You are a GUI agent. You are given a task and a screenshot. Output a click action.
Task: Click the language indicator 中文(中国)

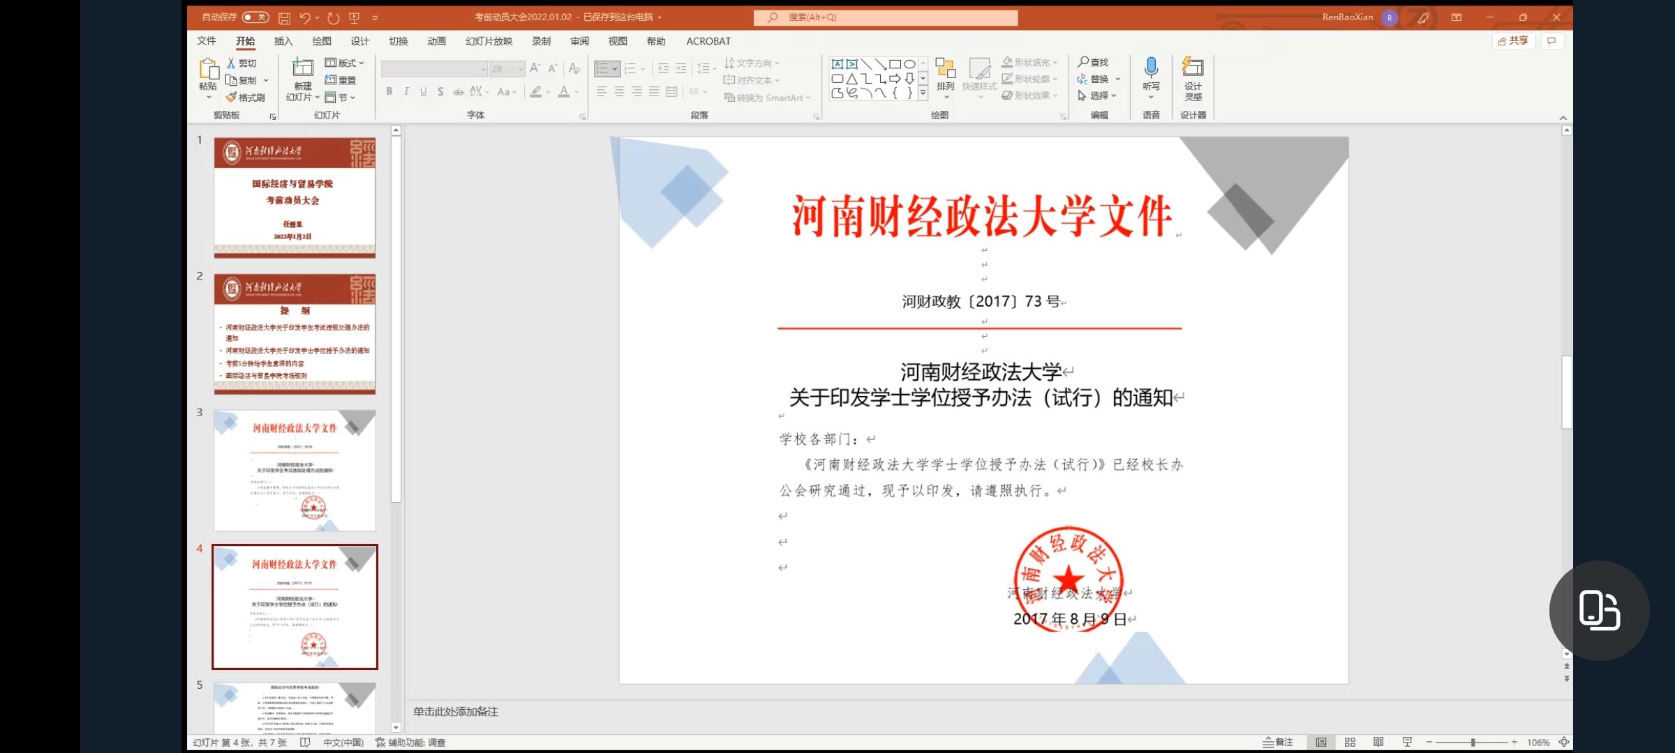point(343,742)
